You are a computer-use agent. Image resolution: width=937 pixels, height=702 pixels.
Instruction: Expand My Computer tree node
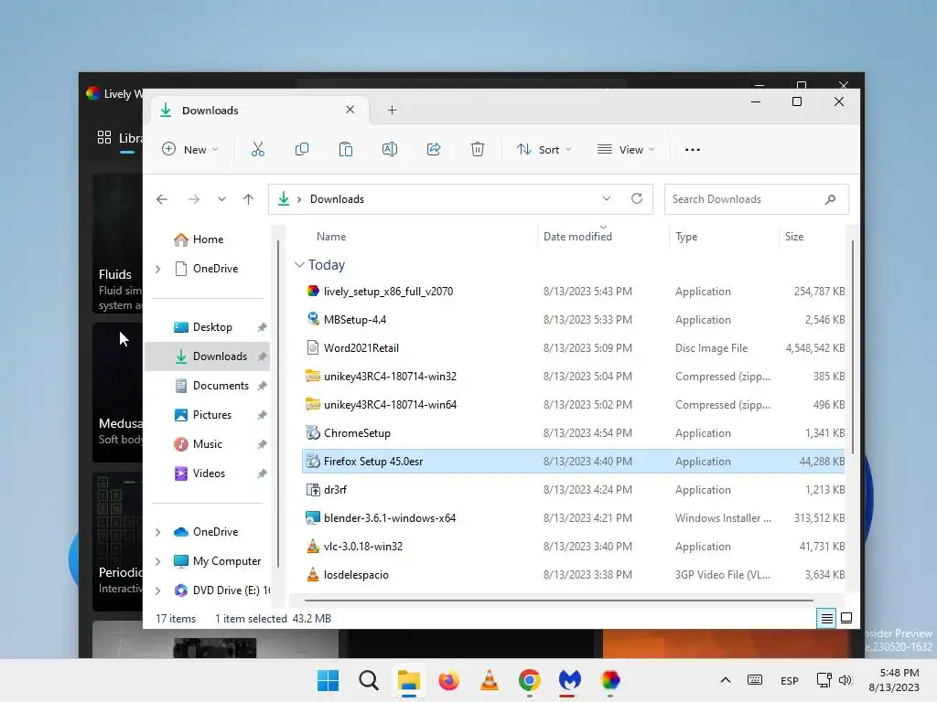[x=157, y=561]
